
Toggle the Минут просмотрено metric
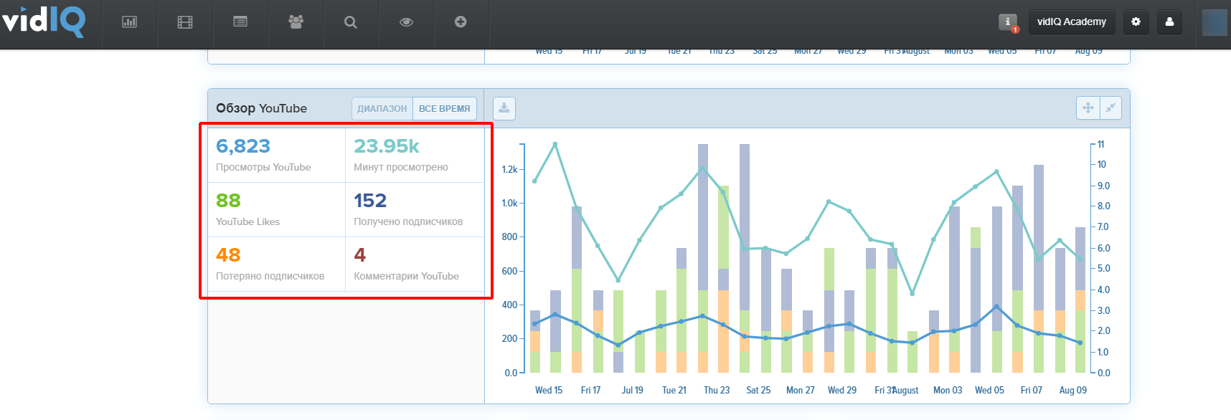[415, 156]
